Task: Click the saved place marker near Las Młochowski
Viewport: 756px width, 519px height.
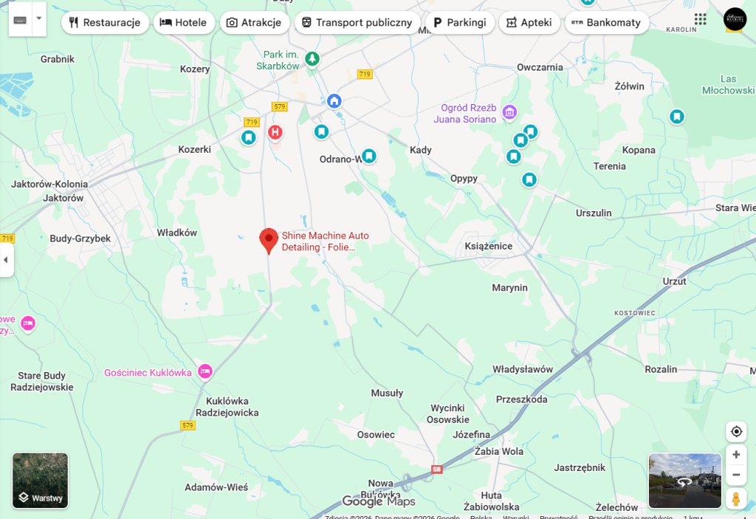Action: pyautogui.click(x=676, y=117)
